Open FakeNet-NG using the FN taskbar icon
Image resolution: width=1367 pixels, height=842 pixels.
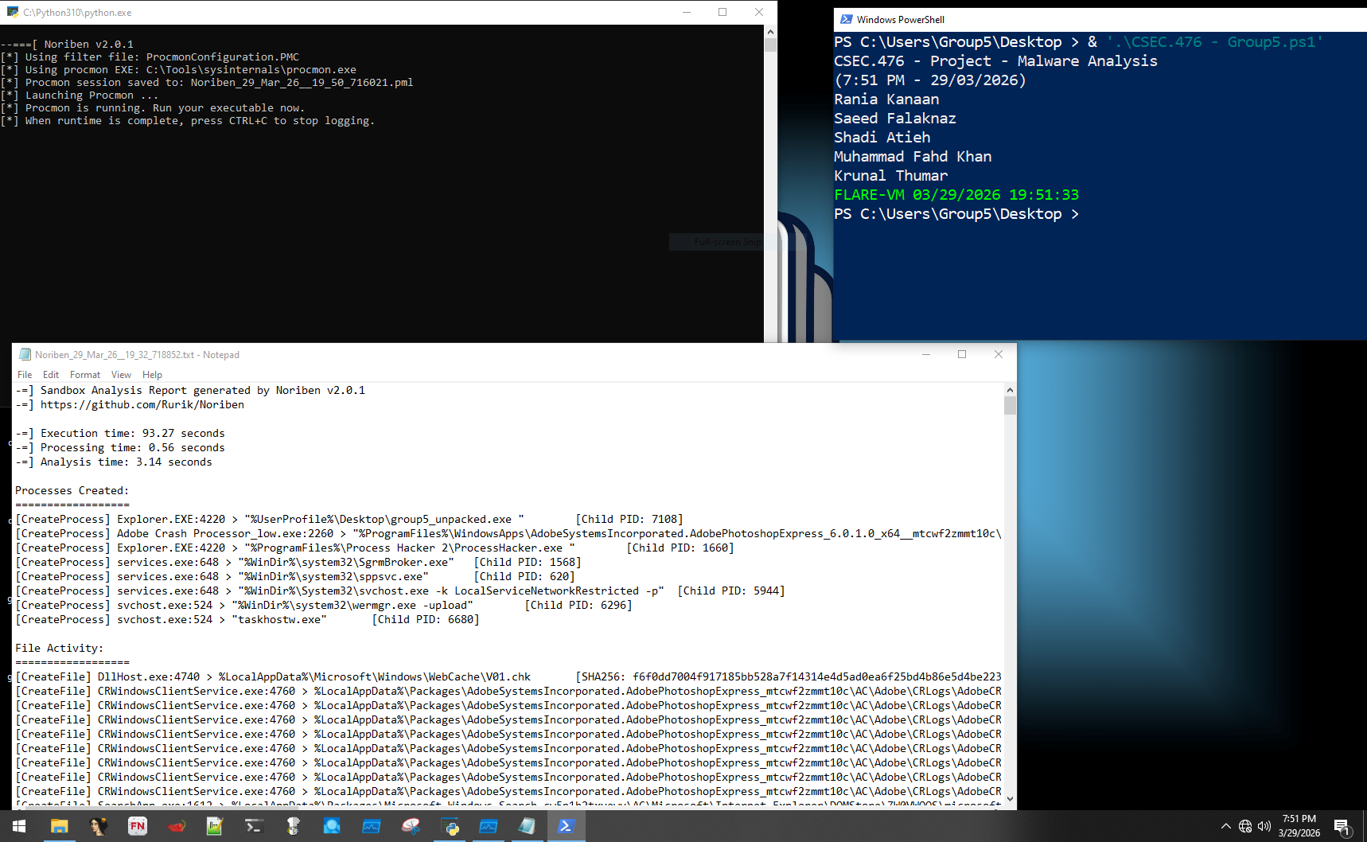[138, 826]
